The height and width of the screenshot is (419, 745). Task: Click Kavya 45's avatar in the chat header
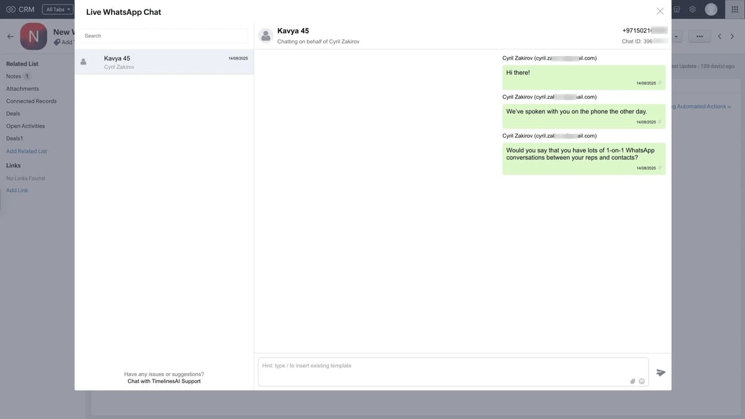point(264,34)
